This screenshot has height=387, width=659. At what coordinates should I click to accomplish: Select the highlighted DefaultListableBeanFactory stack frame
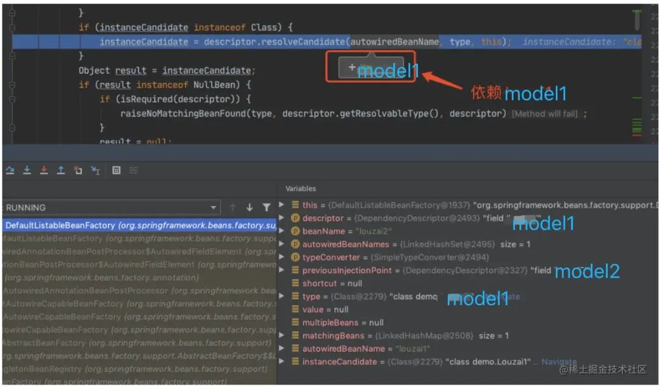click(x=140, y=225)
